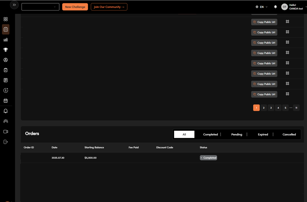Switch to the Completed orders tab

(x=210, y=135)
